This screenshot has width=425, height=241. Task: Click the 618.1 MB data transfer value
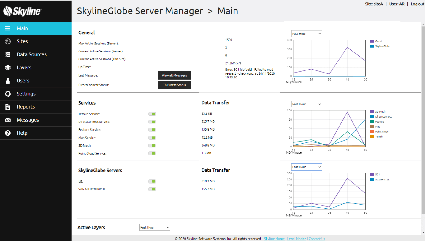tap(208, 181)
